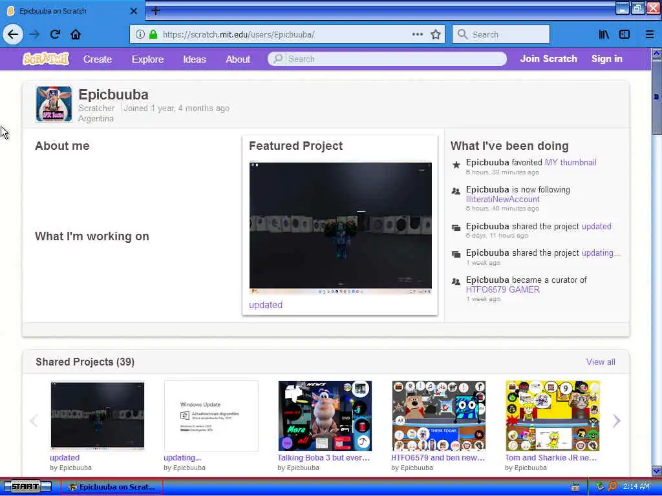Click the browser forward arrow
The image size is (662, 496).
(34, 35)
